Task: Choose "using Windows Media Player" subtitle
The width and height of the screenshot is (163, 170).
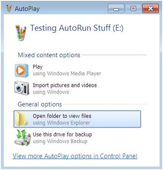Action: point(67,74)
